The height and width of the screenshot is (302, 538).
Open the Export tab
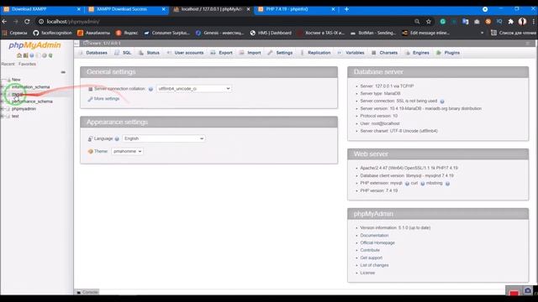[x=221, y=53]
